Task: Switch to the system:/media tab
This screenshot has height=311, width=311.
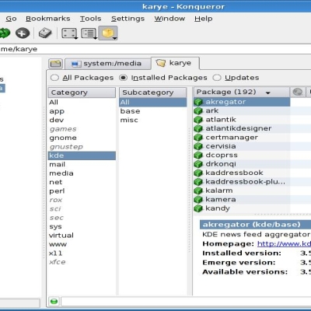Action: pos(107,64)
